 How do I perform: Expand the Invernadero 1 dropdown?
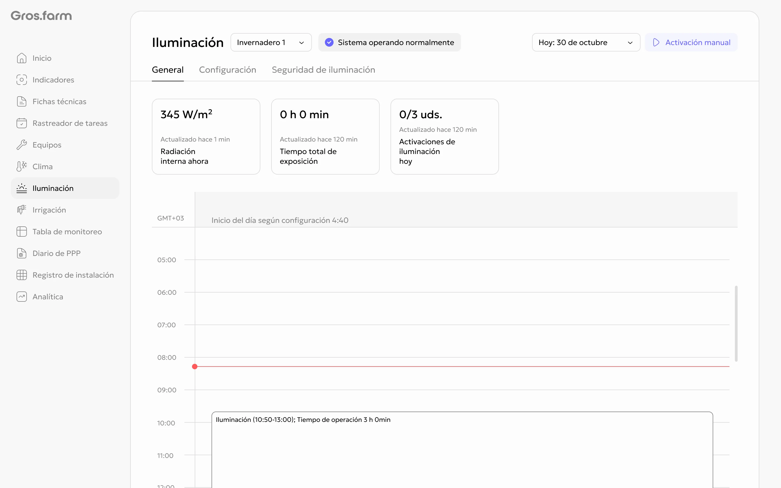pos(271,42)
